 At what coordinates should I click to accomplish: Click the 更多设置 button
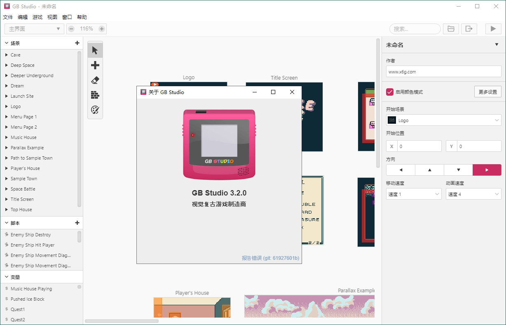click(x=488, y=92)
